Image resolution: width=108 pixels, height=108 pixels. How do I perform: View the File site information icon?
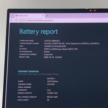pyautogui.click(x=21, y=20)
